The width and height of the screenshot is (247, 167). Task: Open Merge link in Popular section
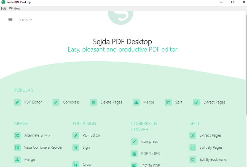click(x=149, y=102)
